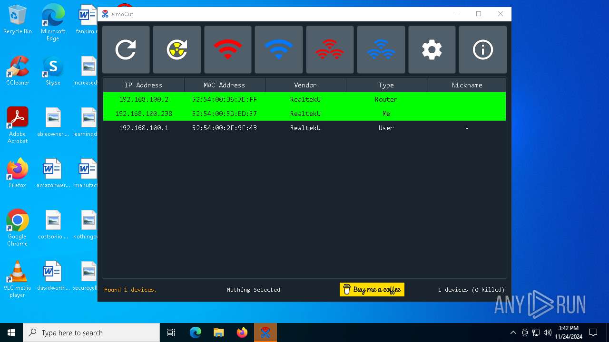Open File Explorer from taskbar
Viewport: 609px width, 342px height.
pyautogui.click(x=219, y=332)
